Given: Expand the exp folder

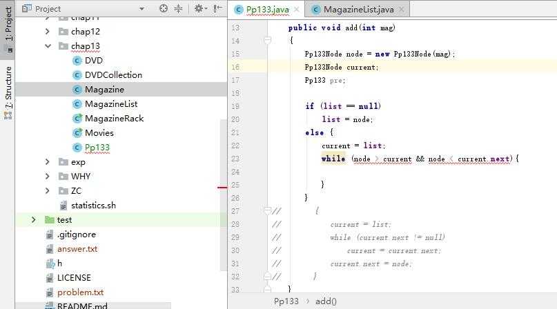Looking at the screenshot, I should (47, 162).
